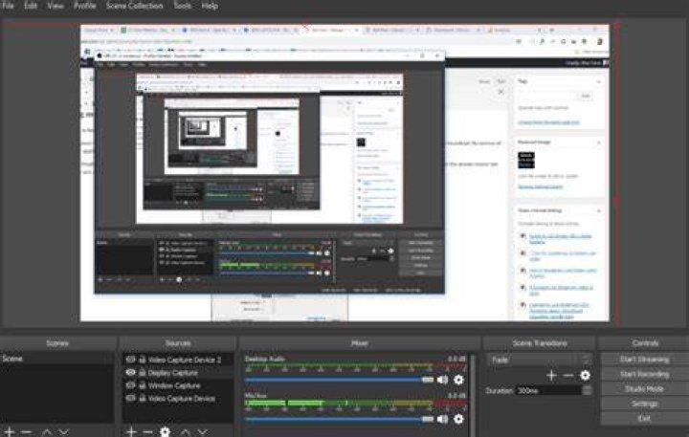
Task: Move selected source down with arrow
Action: 202,431
